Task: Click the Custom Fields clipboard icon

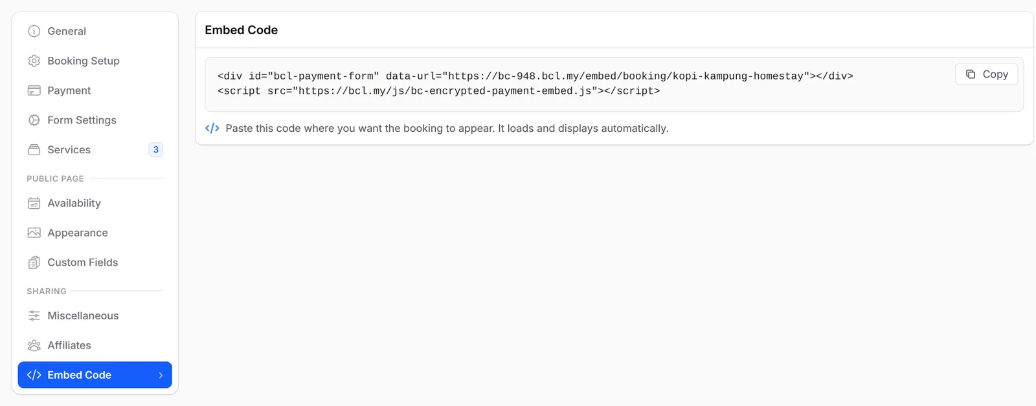Action: 34,262
